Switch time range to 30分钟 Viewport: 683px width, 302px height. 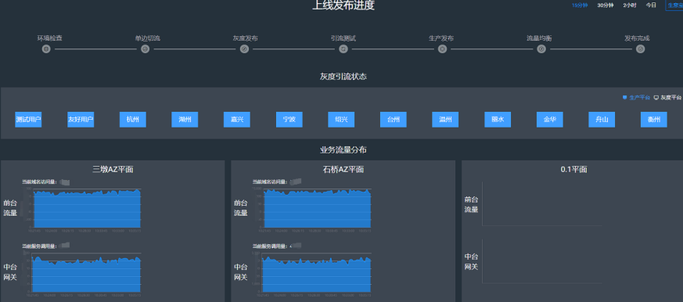pos(606,5)
